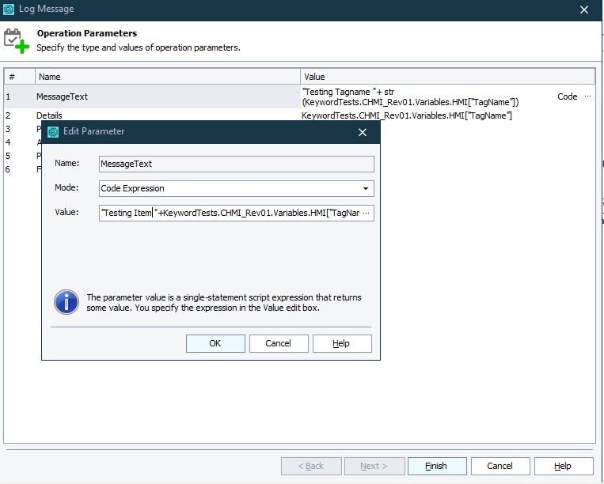Click the ellipsis button in MessageText row
The image size is (604, 484).
point(587,96)
